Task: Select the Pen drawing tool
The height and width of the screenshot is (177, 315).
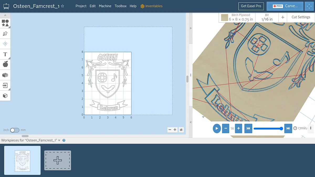Action: coord(5,34)
